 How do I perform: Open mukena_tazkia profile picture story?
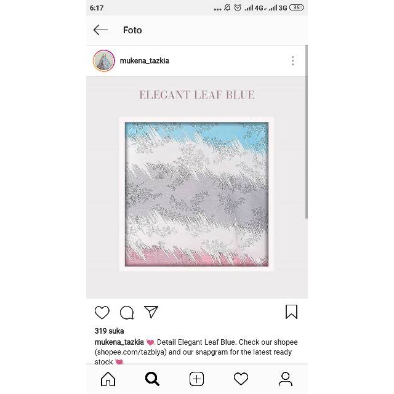104,61
